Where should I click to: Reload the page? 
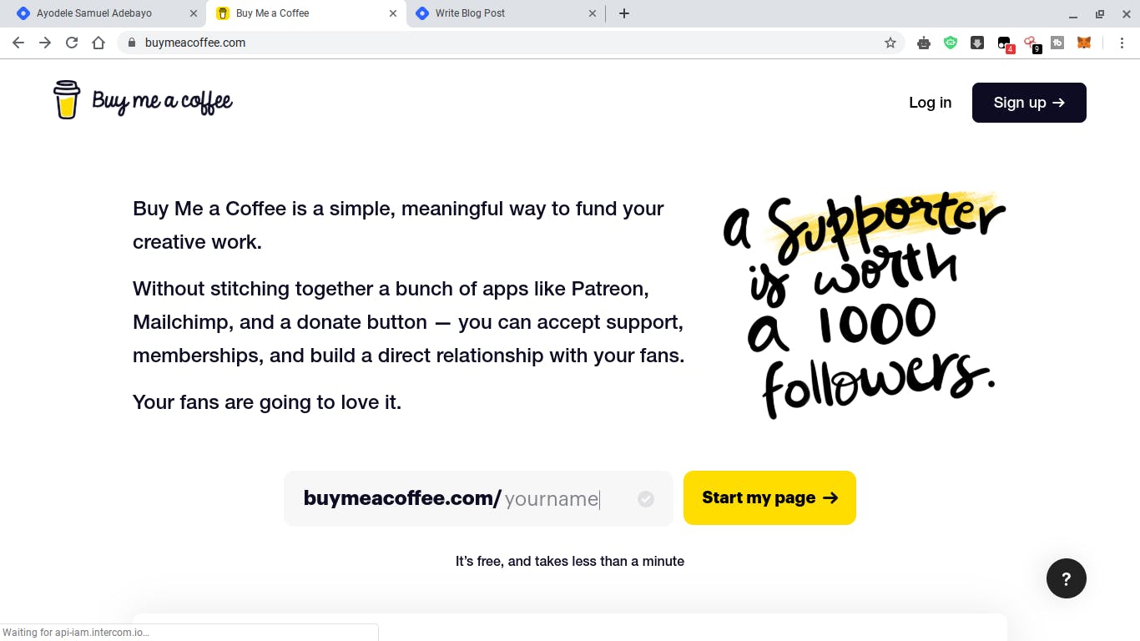pyautogui.click(x=72, y=43)
